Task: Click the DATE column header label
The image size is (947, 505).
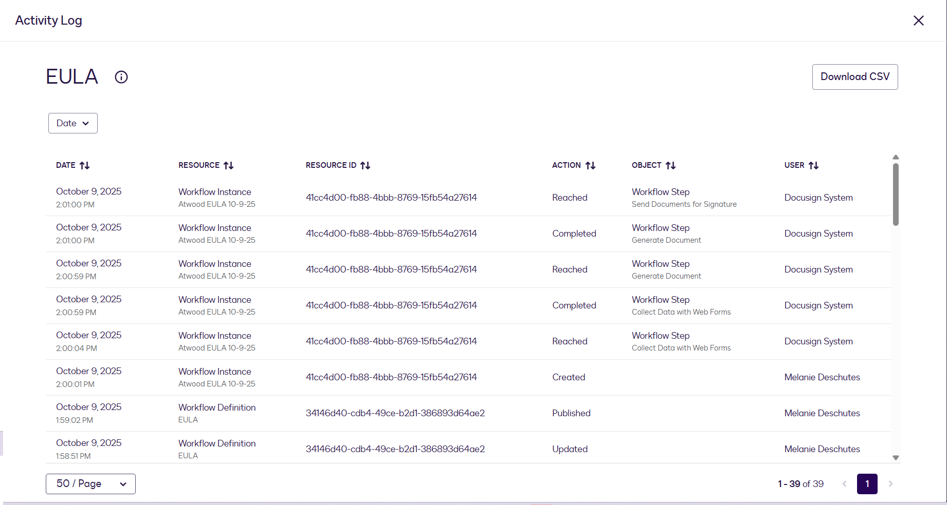Action: pos(66,165)
